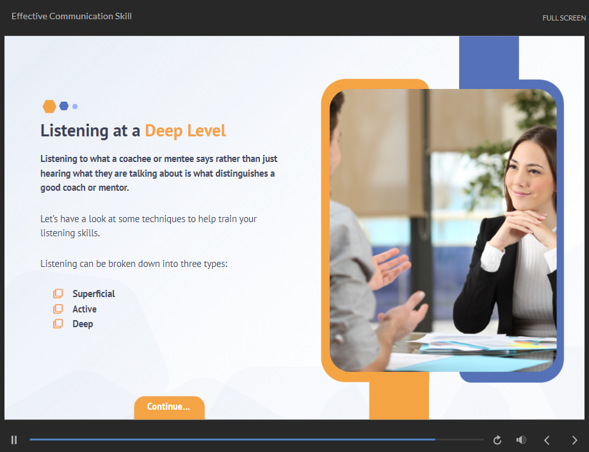Screen dimensions: 589x452
Task: Click the icon beside Deep
Action: 58,324
